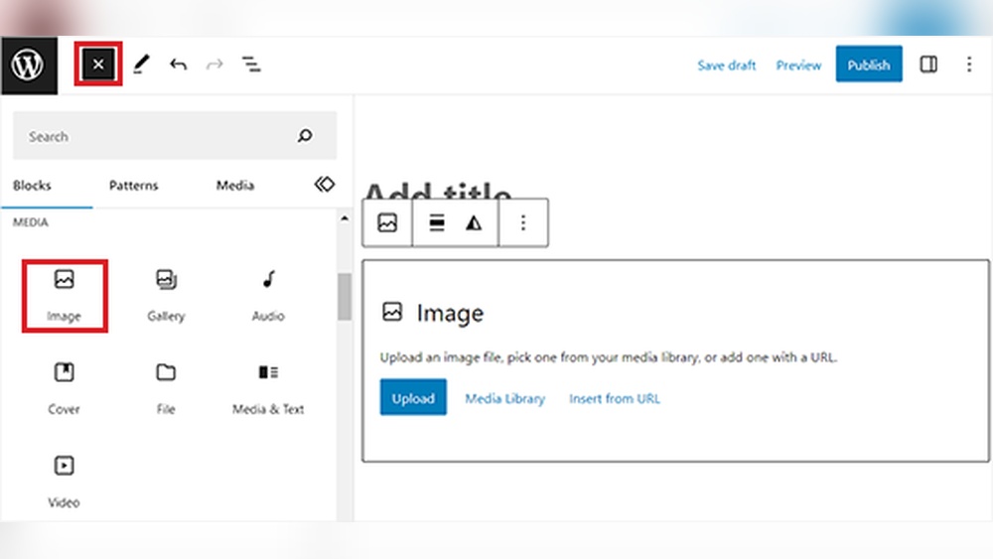Click the redo arrow icon
This screenshot has width=993, height=559.
214,64
